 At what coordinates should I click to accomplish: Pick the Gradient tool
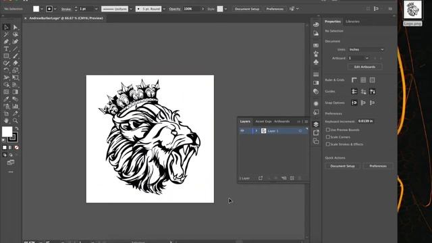[15, 92]
